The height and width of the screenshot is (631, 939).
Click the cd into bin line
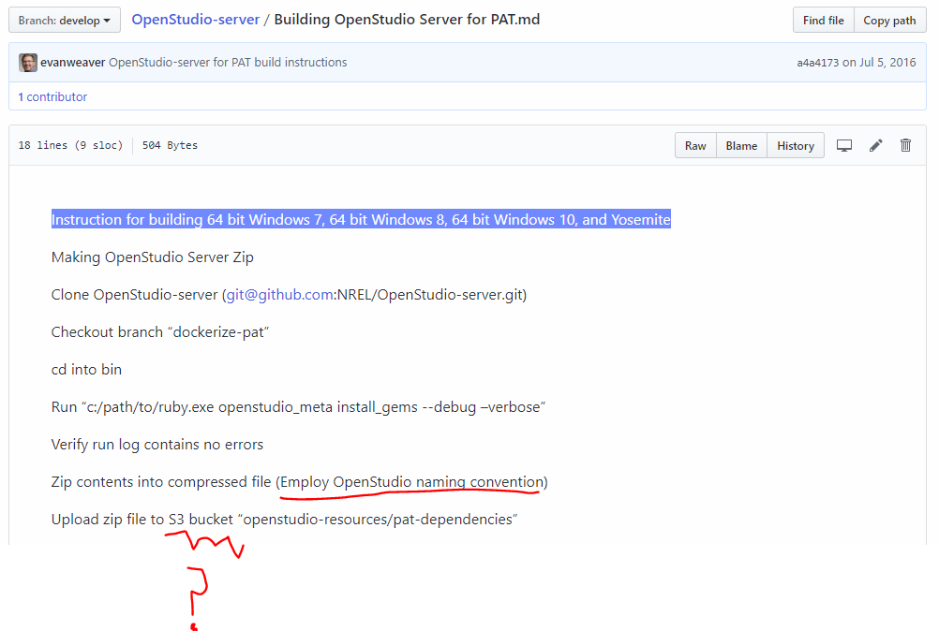click(x=86, y=370)
